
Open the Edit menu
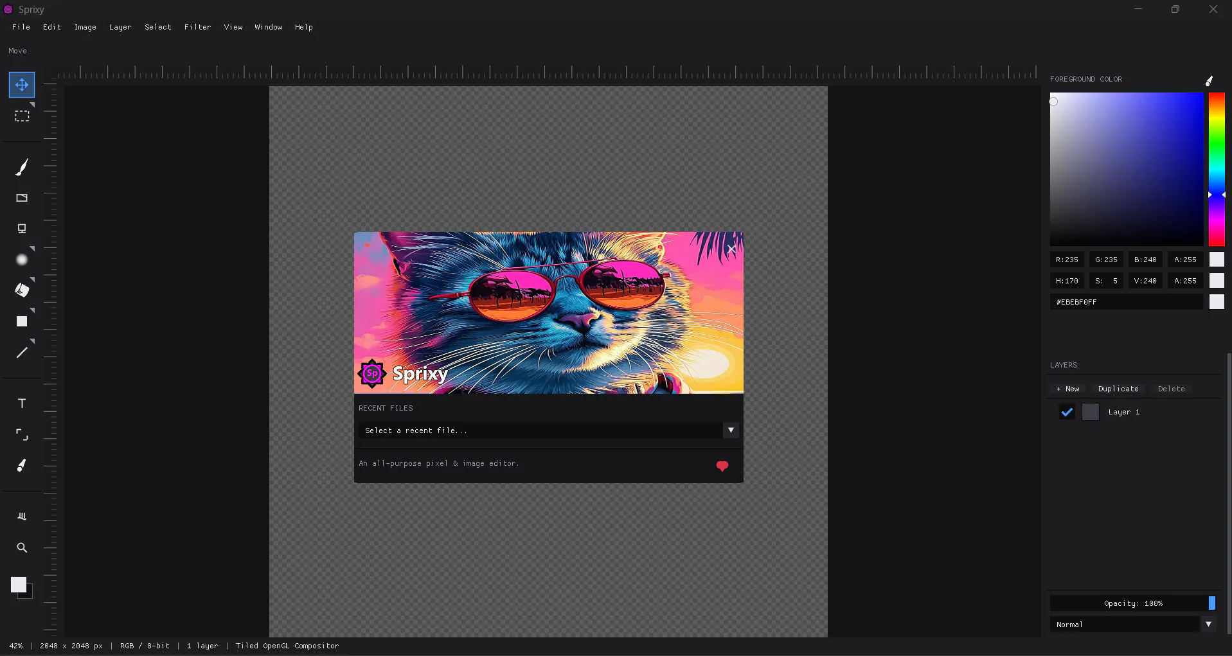click(x=52, y=27)
